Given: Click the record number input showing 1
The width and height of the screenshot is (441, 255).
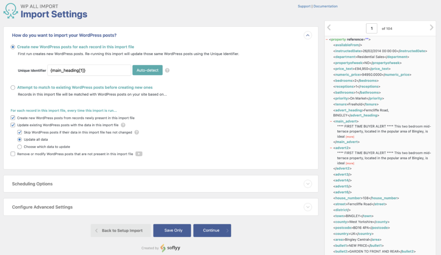Looking at the screenshot, I should click(x=371, y=28).
